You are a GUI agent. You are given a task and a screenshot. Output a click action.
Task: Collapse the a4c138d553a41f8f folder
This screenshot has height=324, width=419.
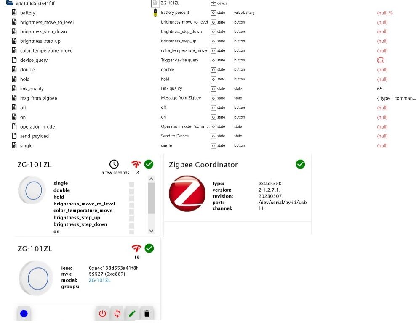point(10,3)
